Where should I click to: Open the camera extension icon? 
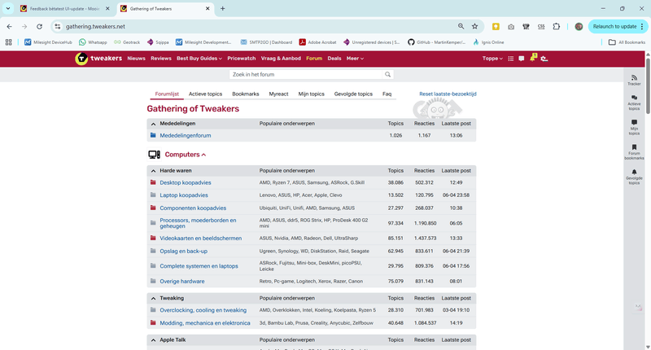(511, 26)
